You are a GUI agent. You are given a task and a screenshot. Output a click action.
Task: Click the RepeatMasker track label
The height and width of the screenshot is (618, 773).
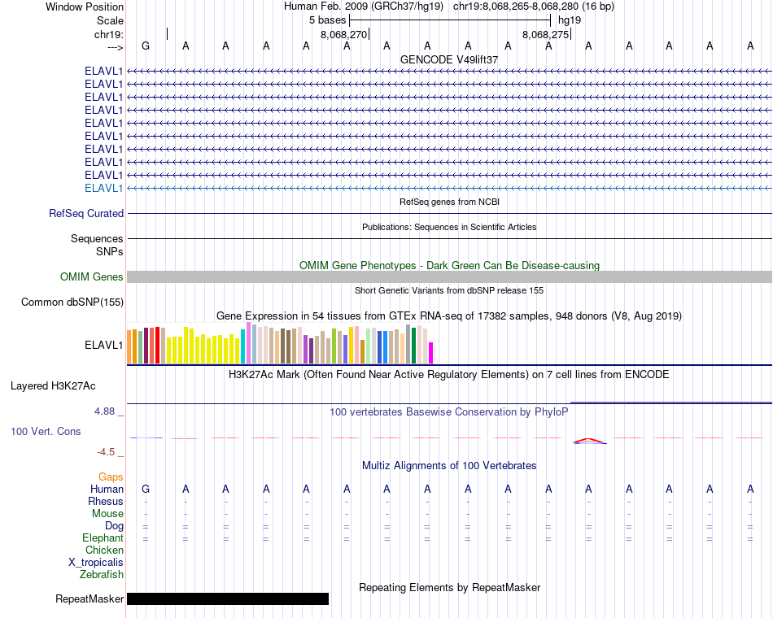point(90,598)
